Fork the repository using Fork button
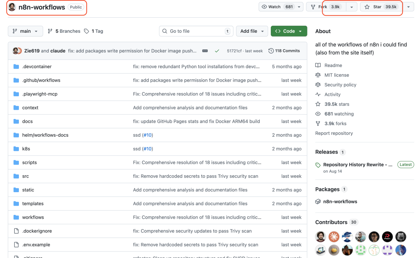This screenshot has height=258, width=416. (326, 7)
